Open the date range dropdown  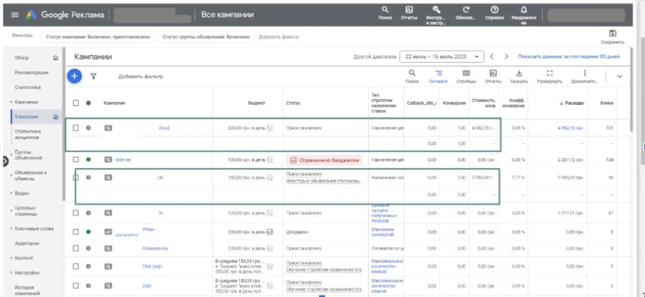(441, 57)
